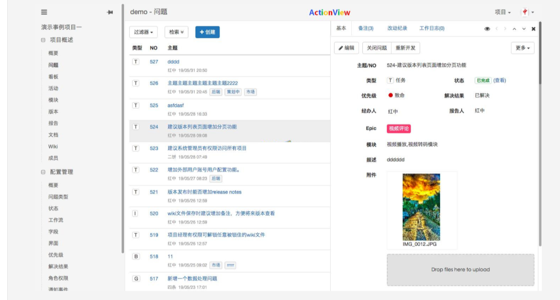The height and width of the screenshot is (300, 560).
Task: Close the issue detail panel with X
Action: (533, 29)
